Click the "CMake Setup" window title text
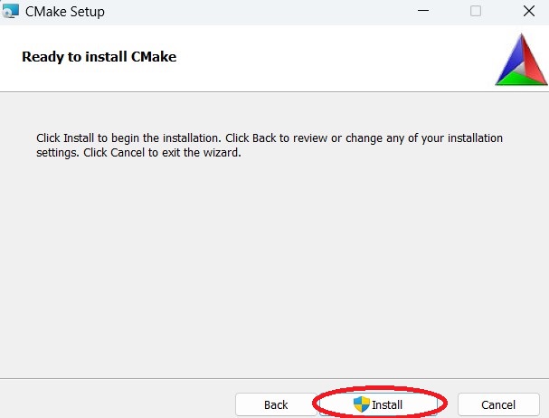This screenshot has height=418, width=549. click(x=64, y=12)
